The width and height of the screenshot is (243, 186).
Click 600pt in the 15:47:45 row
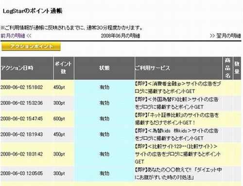click(59, 118)
